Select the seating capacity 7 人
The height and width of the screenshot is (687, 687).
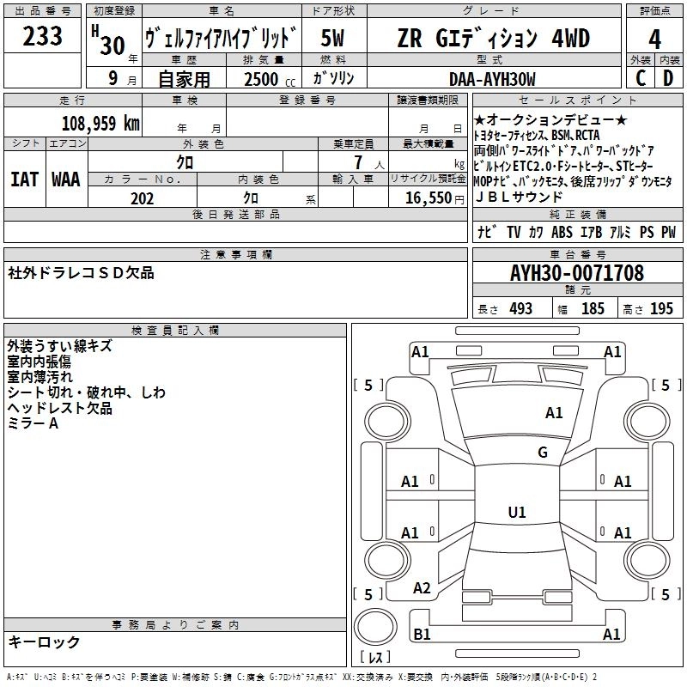click(x=369, y=162)
